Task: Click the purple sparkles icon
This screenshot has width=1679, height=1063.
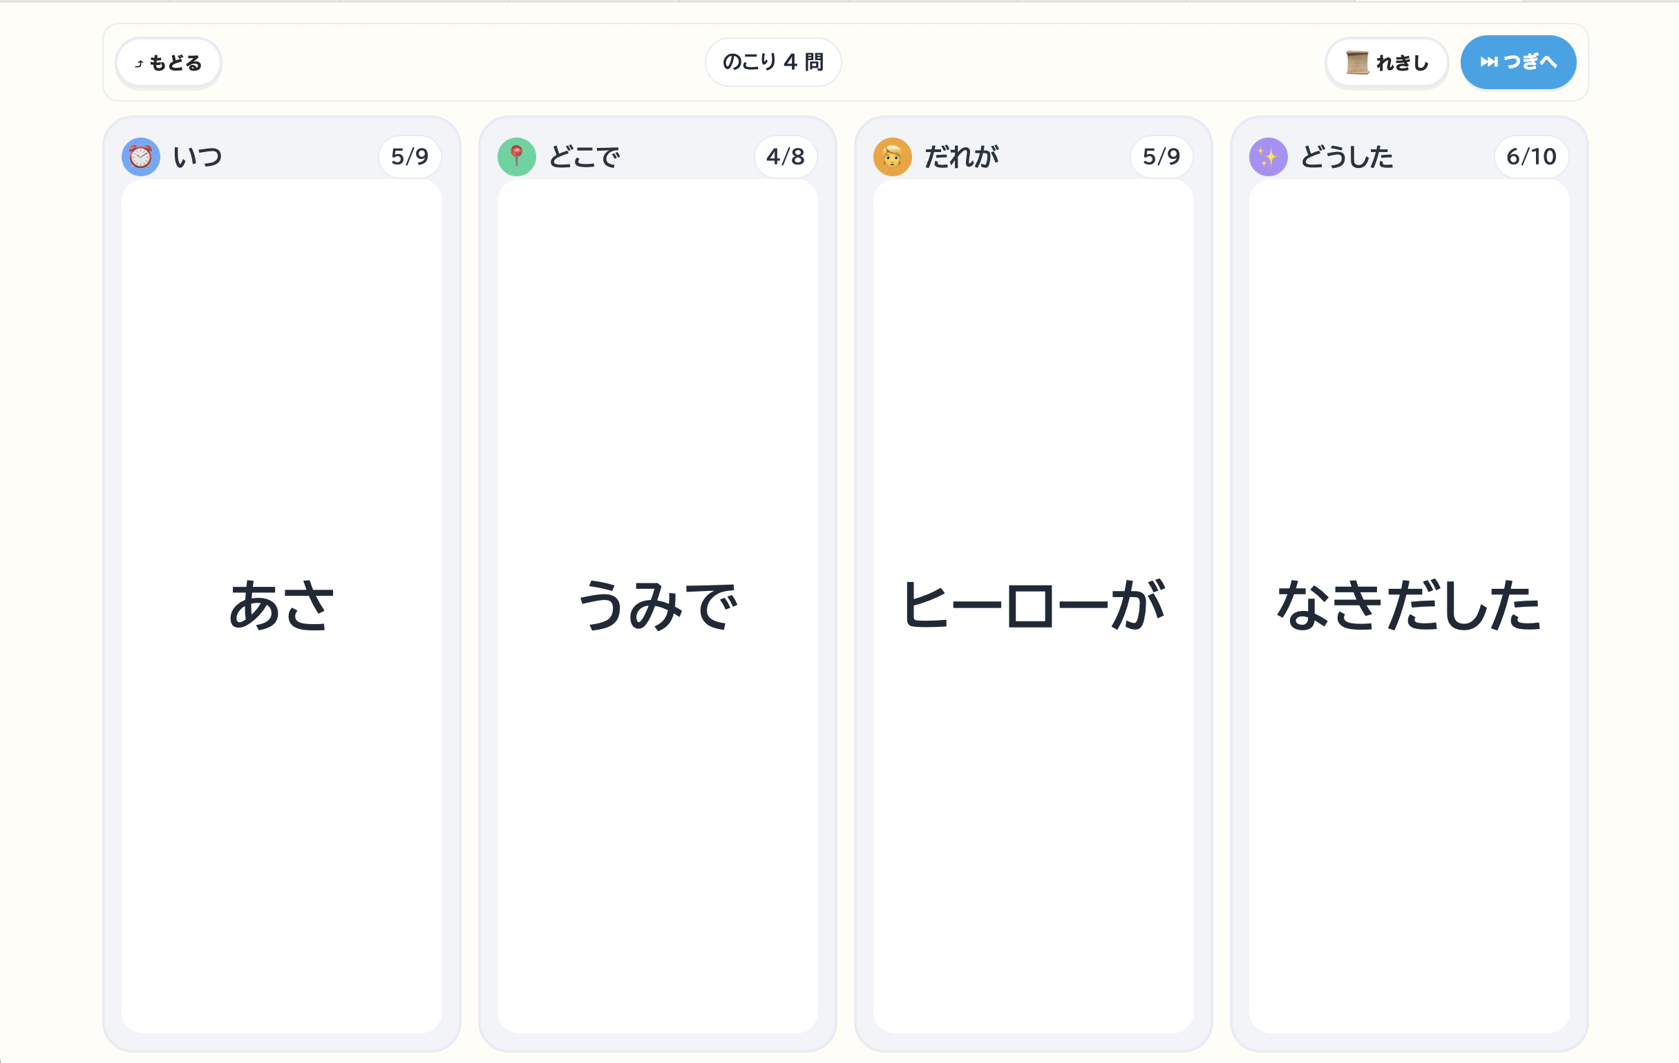Action: pos(1269,157)
